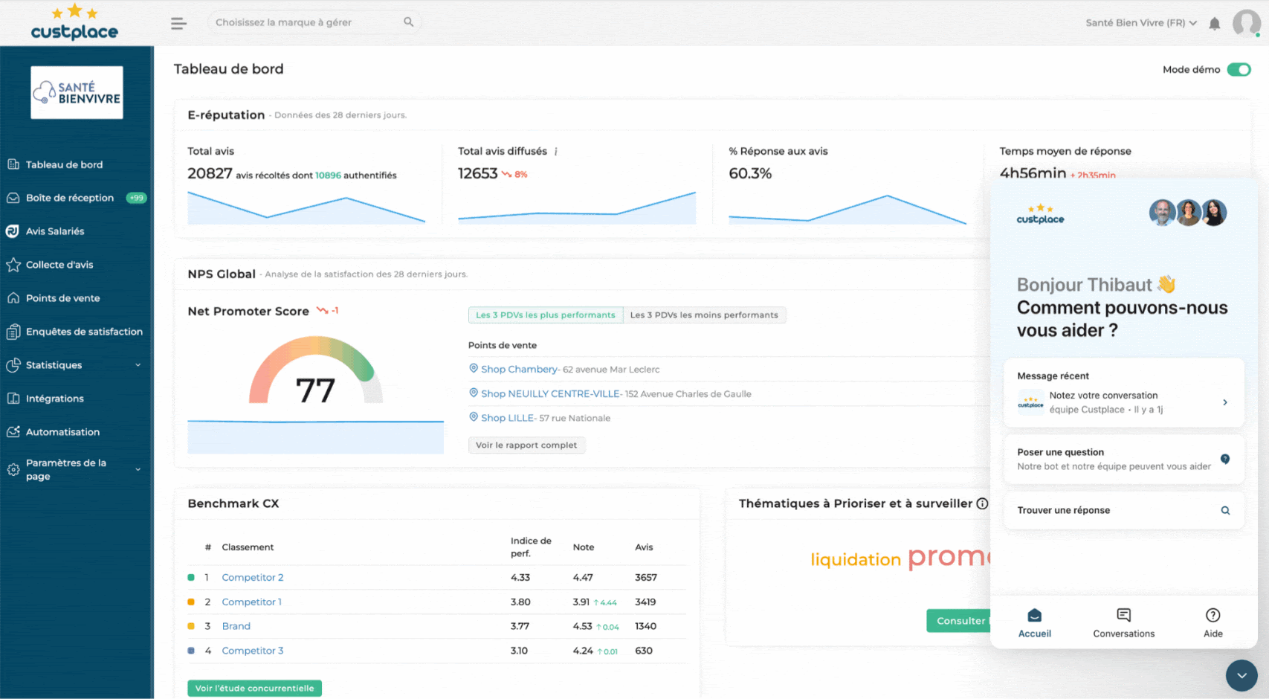The width and height of the screenshot is (1269, 699).
Task: Click Voir le rapport complet button
Action: [x=526, y=445]
